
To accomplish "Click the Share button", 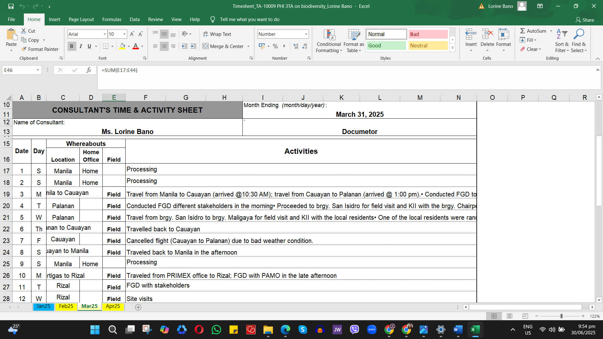I will [x=585, y=20].
